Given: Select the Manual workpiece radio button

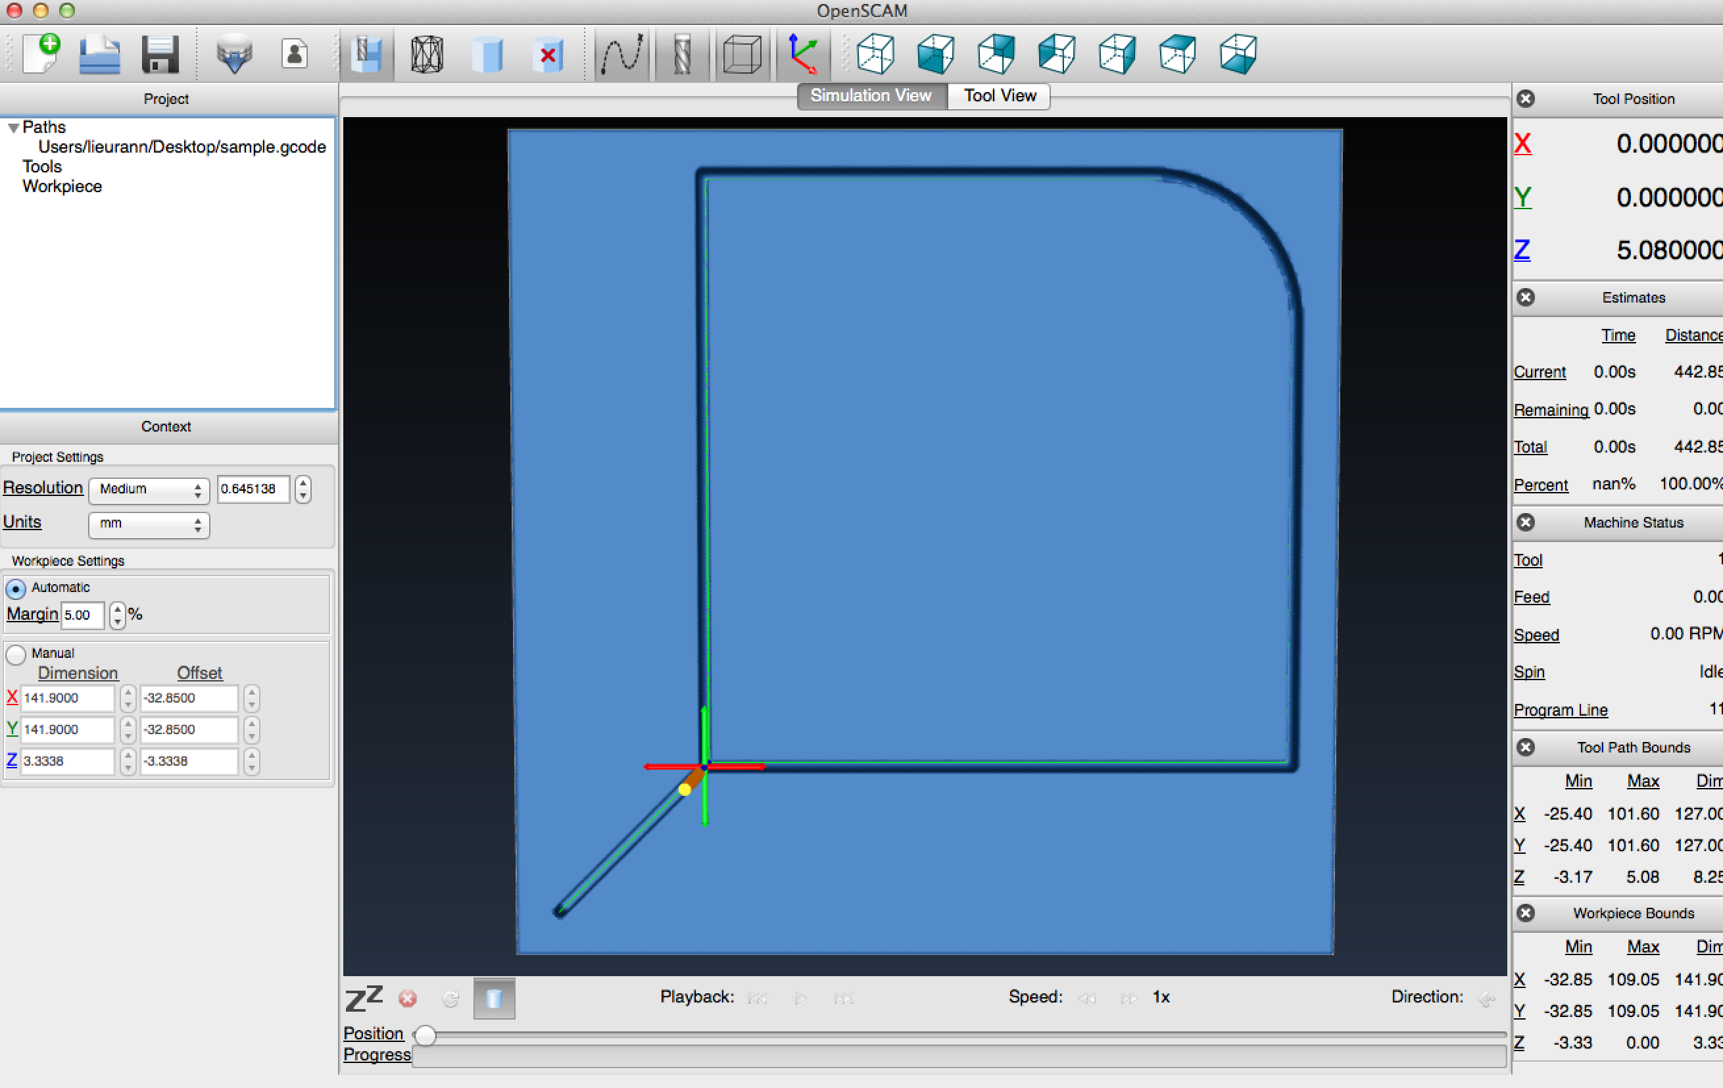Looking at the screenshot, I should [16, 655].
